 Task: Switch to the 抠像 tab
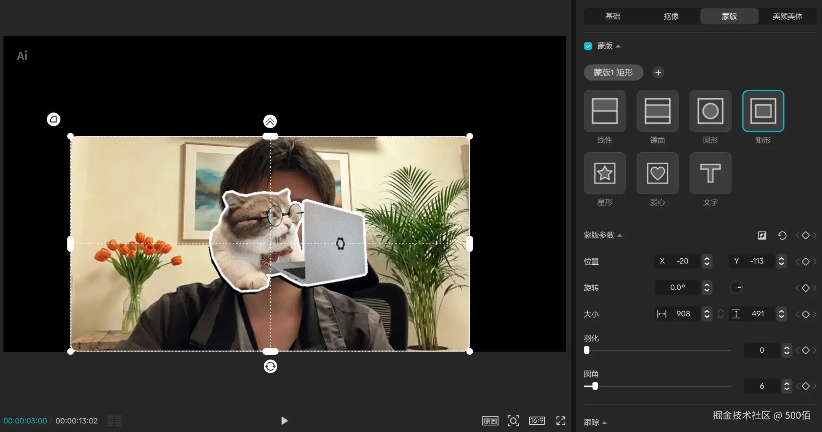tap(671, 16)
